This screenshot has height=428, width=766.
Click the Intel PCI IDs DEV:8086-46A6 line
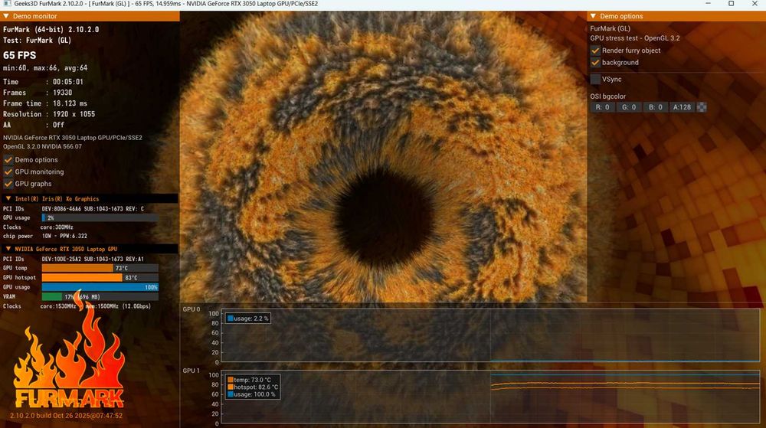tap(74, 209)
